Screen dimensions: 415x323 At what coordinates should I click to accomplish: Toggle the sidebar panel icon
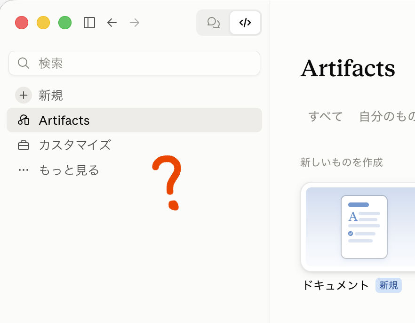click(x=89, y=23)
